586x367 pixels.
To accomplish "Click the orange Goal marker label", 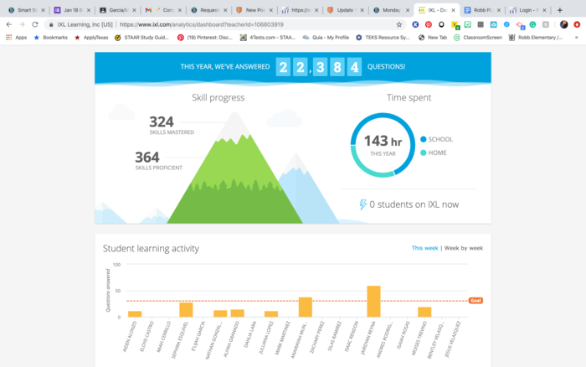I will 475,300.
